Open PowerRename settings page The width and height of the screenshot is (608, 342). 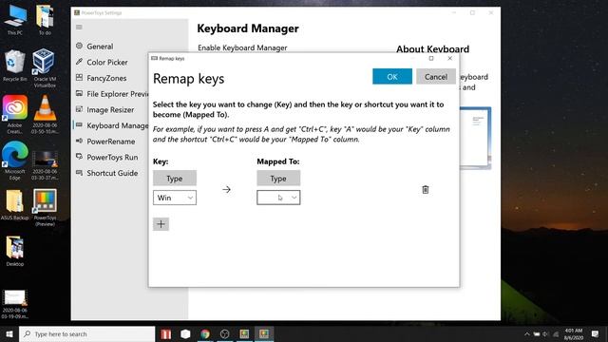[x=110, y=142]
